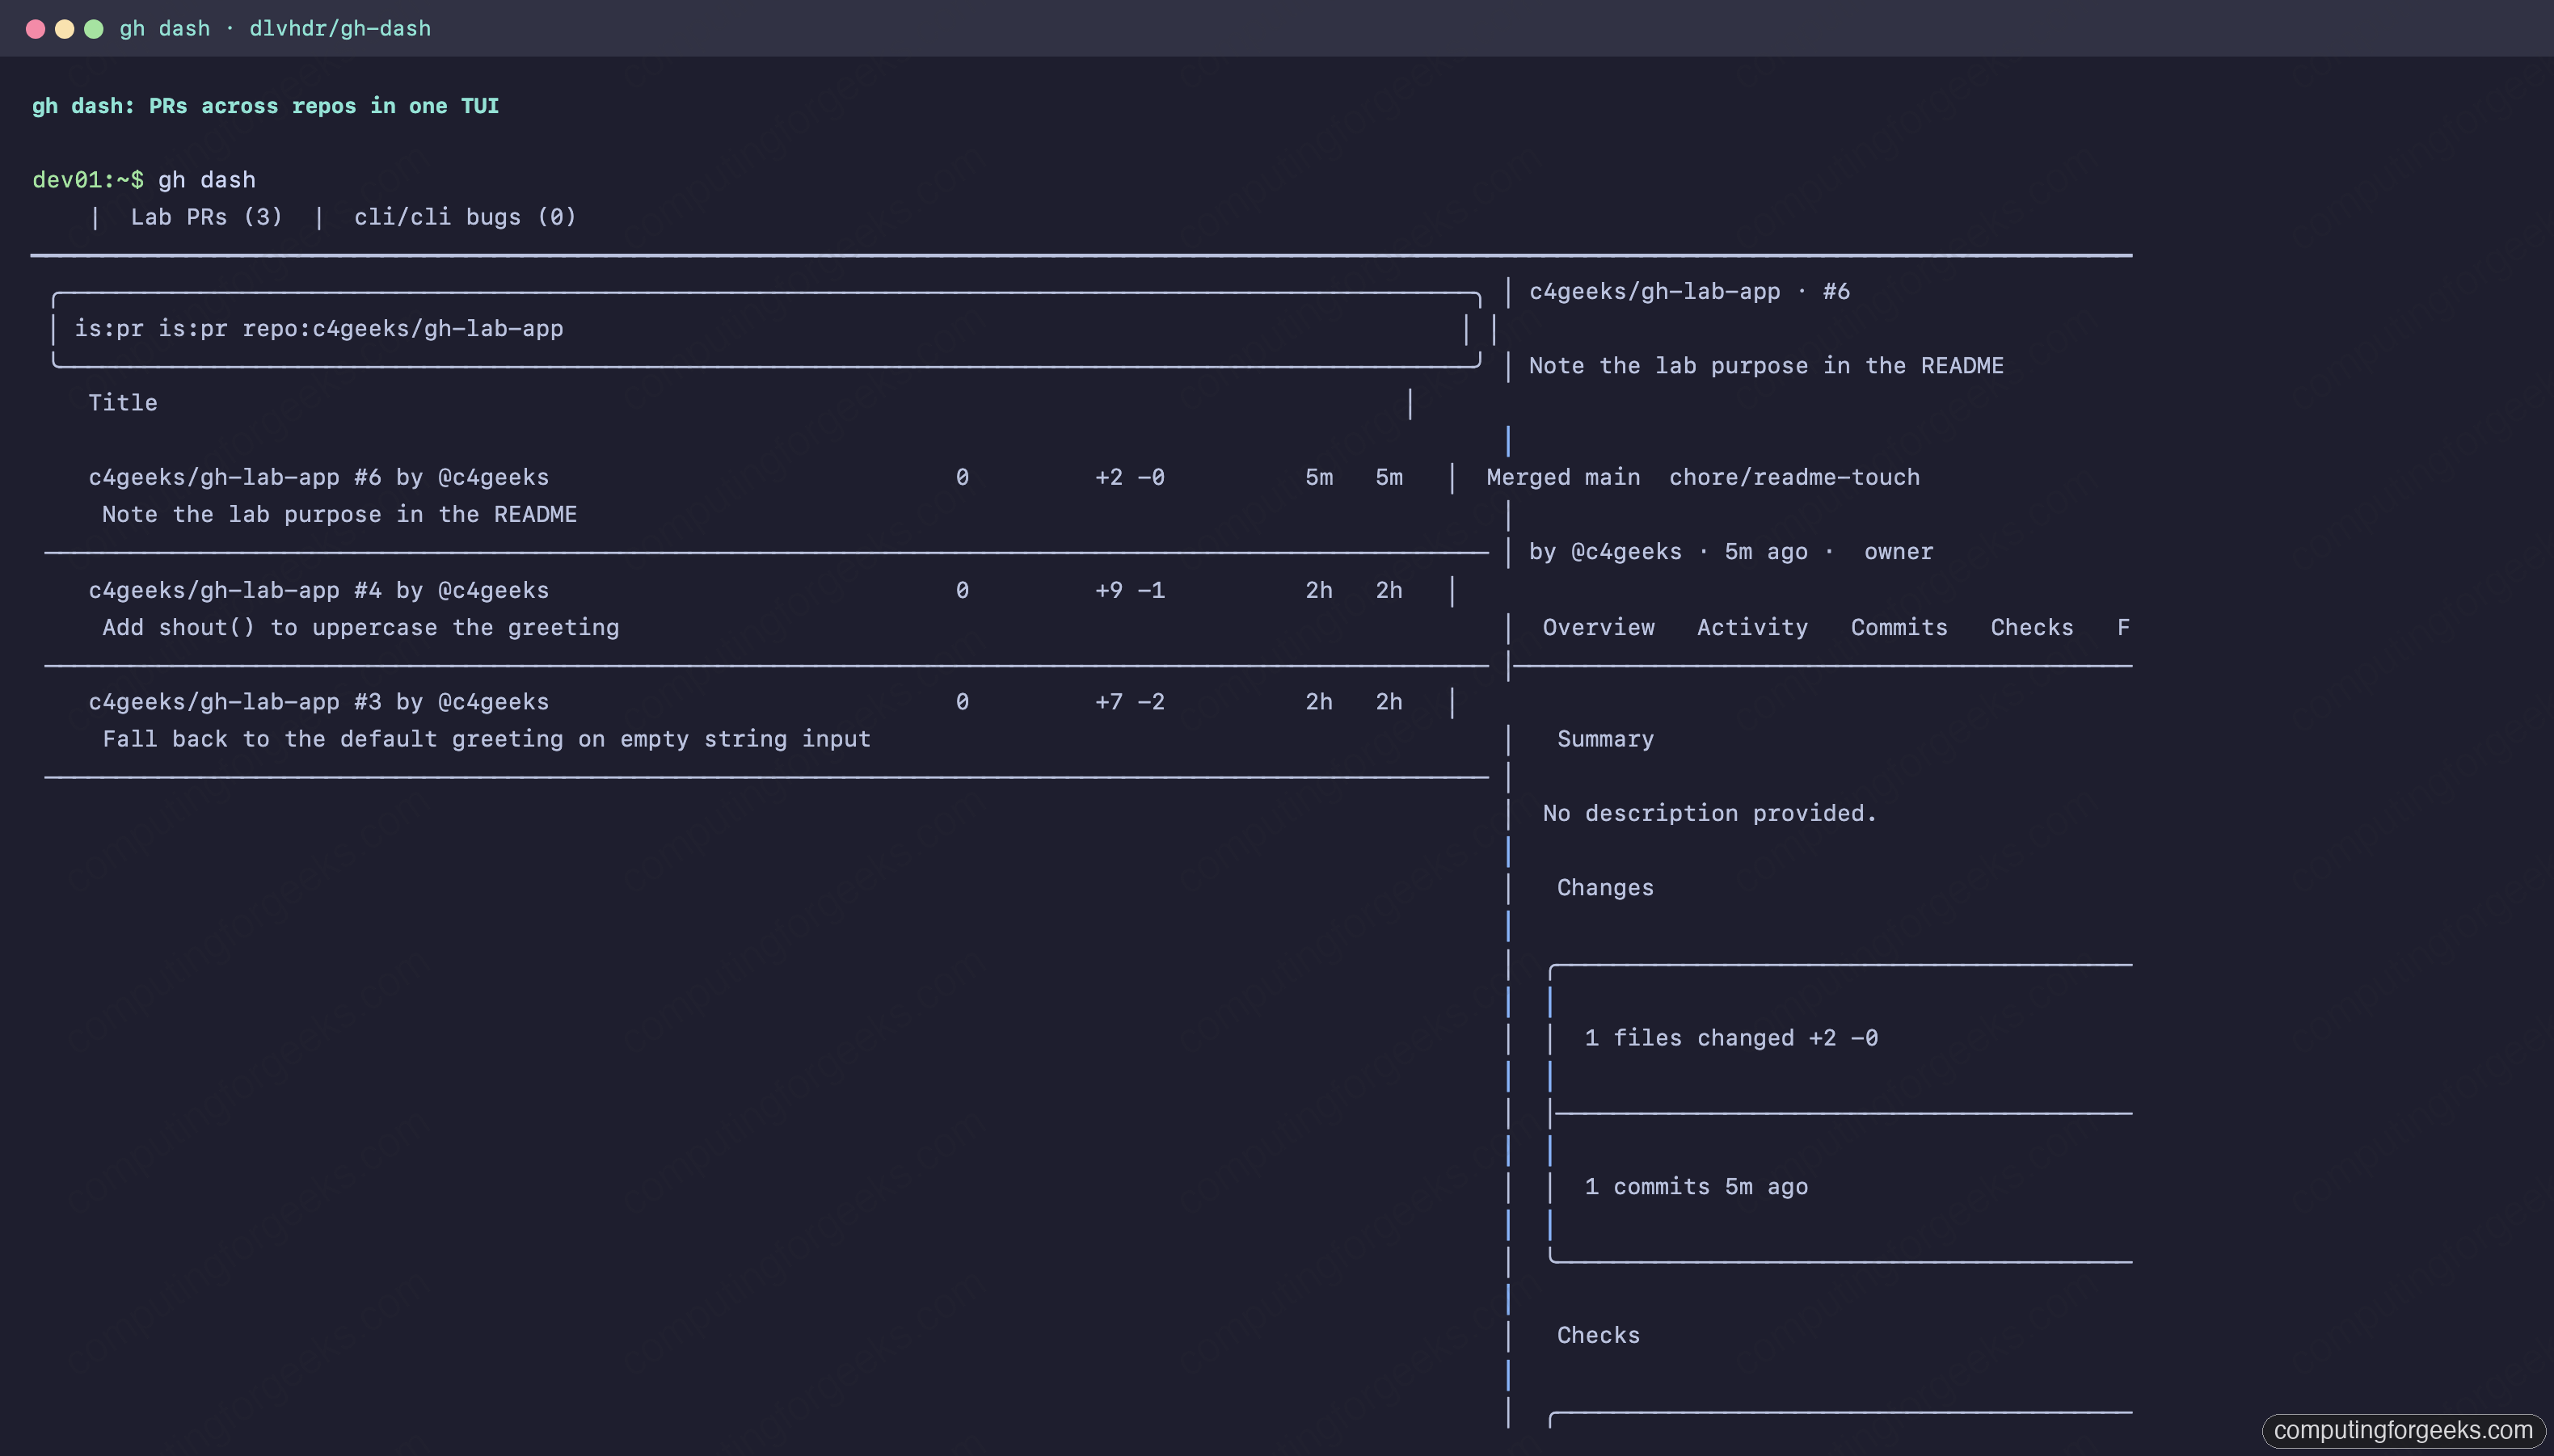Image resolution: width=2554 pixels, height=1456 pixels.
Task: Click '1 files changed +2 -0' entry
Action: pyautogui.click(x=1731, y=1038)
